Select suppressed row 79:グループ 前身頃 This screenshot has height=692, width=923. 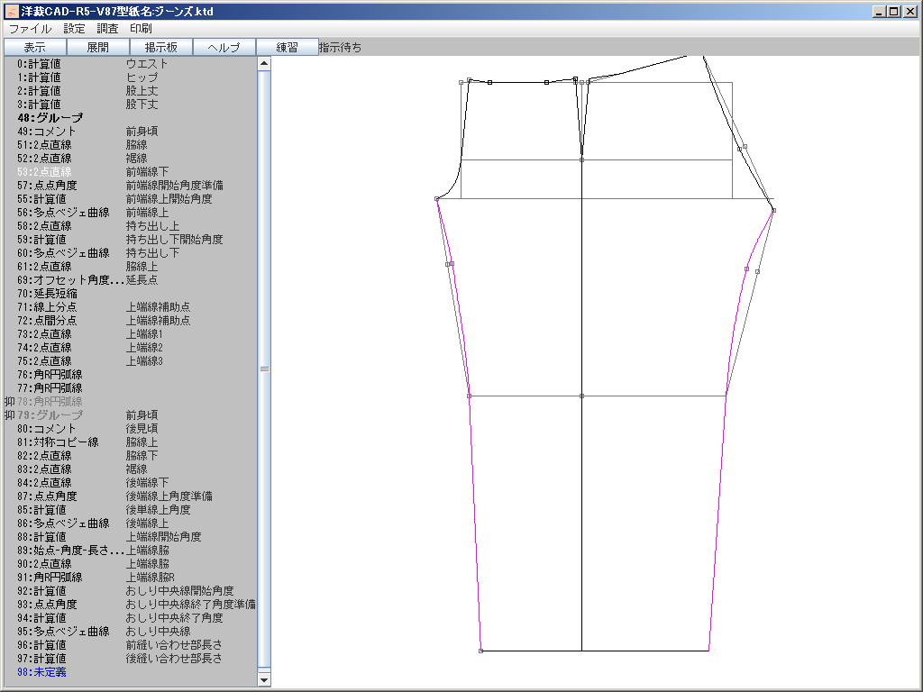pyautogui.click(x=131, y=415)
